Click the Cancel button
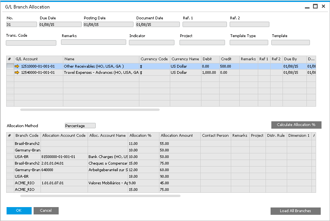 pyautogui.click(x=46, y=211)
